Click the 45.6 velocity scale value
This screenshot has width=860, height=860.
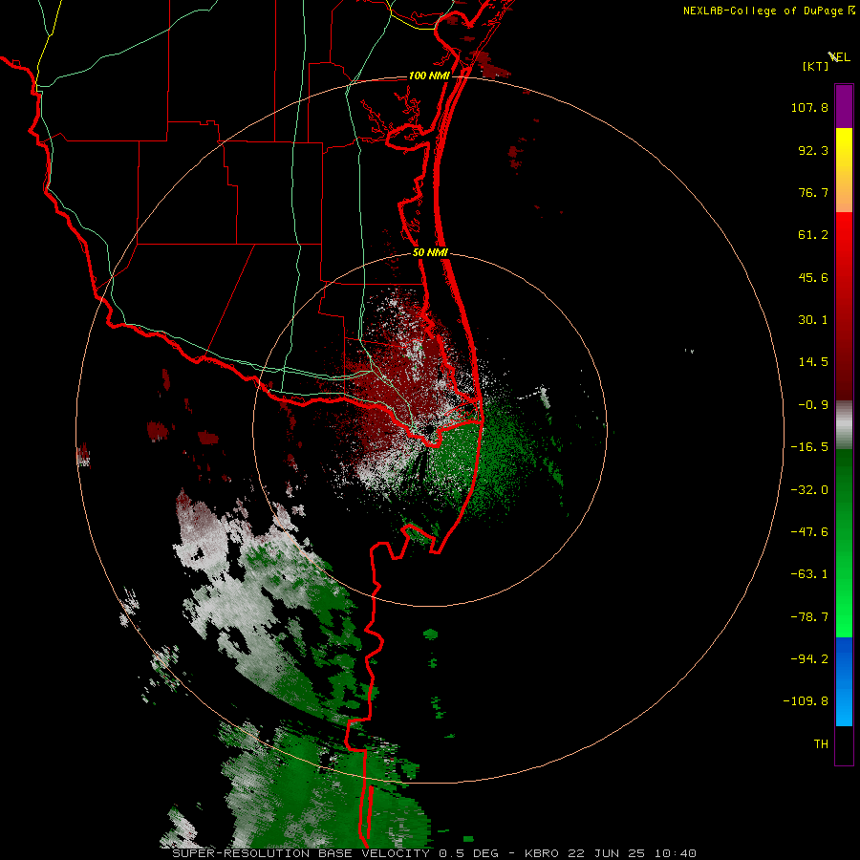point(813,277)
